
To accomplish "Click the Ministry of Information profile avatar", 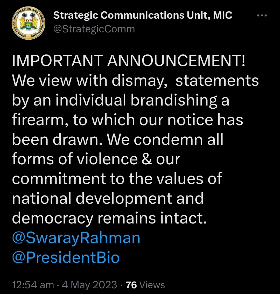I will coord(29,23).
